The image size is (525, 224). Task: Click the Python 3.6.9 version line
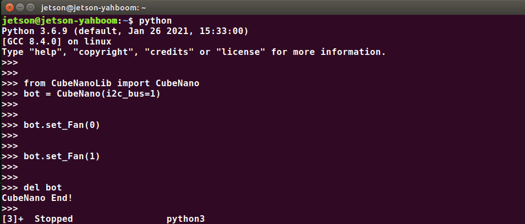click(125, 31)
